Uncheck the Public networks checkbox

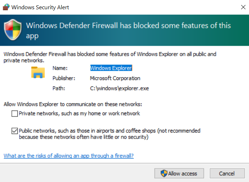[x=15, y=131]
